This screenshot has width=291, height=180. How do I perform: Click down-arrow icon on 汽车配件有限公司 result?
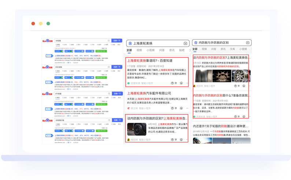point(181,108)
